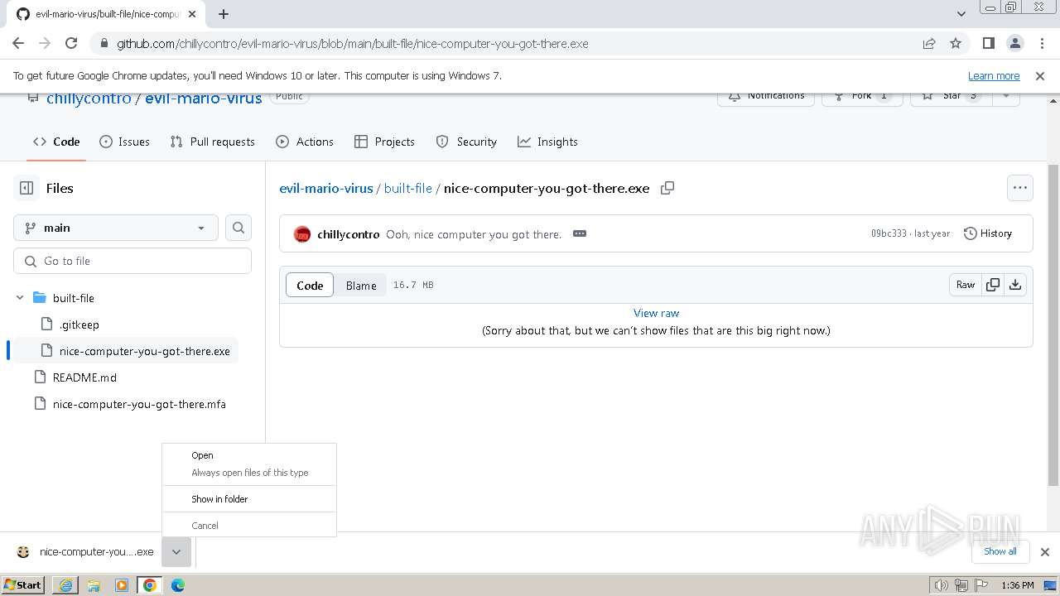Screen dimensions: 1060x596
Task: Open Windows Explorer from taskbar
Action: 94,585
